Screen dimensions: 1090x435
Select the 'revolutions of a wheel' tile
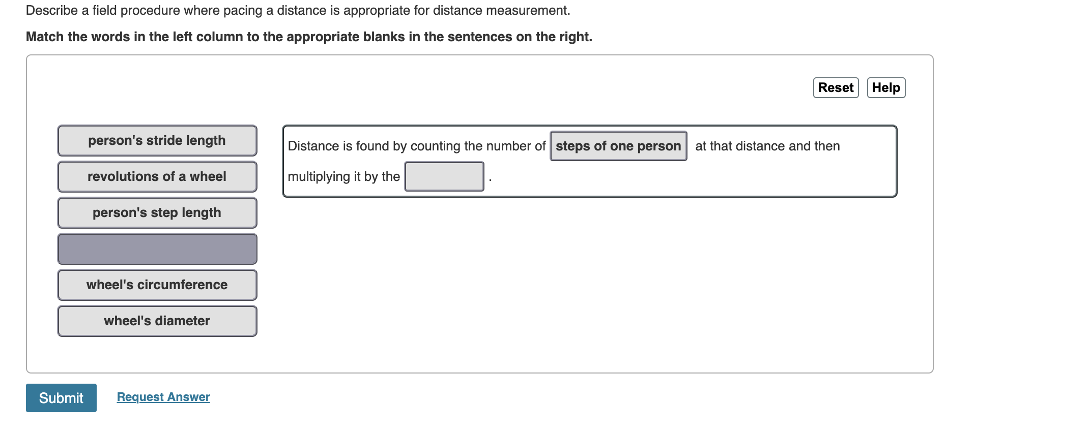pyautogui.click(x=157, y=176)
